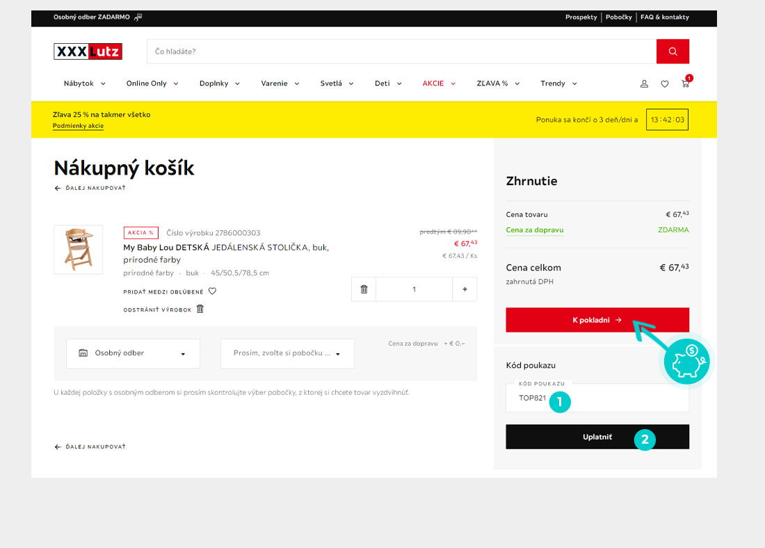Click the arrow inside K pokladni button
The width and height of the screenshot is (765, 548).
[x=619, y=320]
